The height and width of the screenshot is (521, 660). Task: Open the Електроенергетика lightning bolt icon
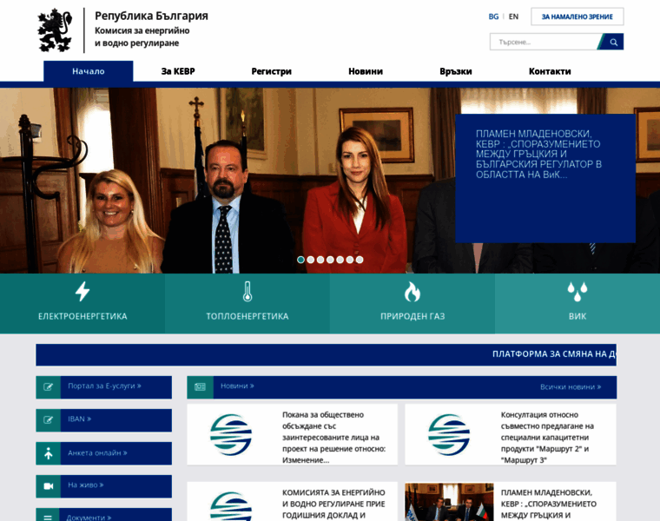[x=82, y=291]
